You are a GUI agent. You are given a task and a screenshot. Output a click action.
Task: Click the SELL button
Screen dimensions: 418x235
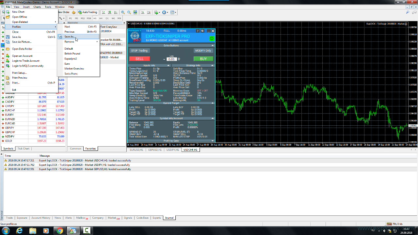click(139, 59)
